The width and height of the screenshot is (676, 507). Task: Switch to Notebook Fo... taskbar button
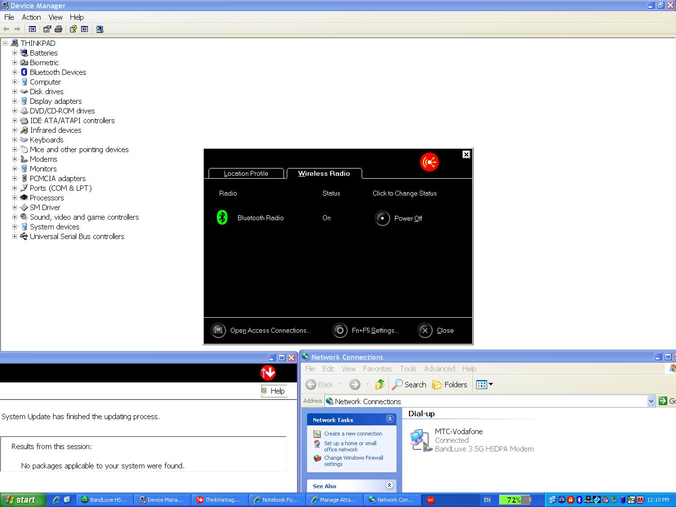pyautogui.click(x=276, y=500)
